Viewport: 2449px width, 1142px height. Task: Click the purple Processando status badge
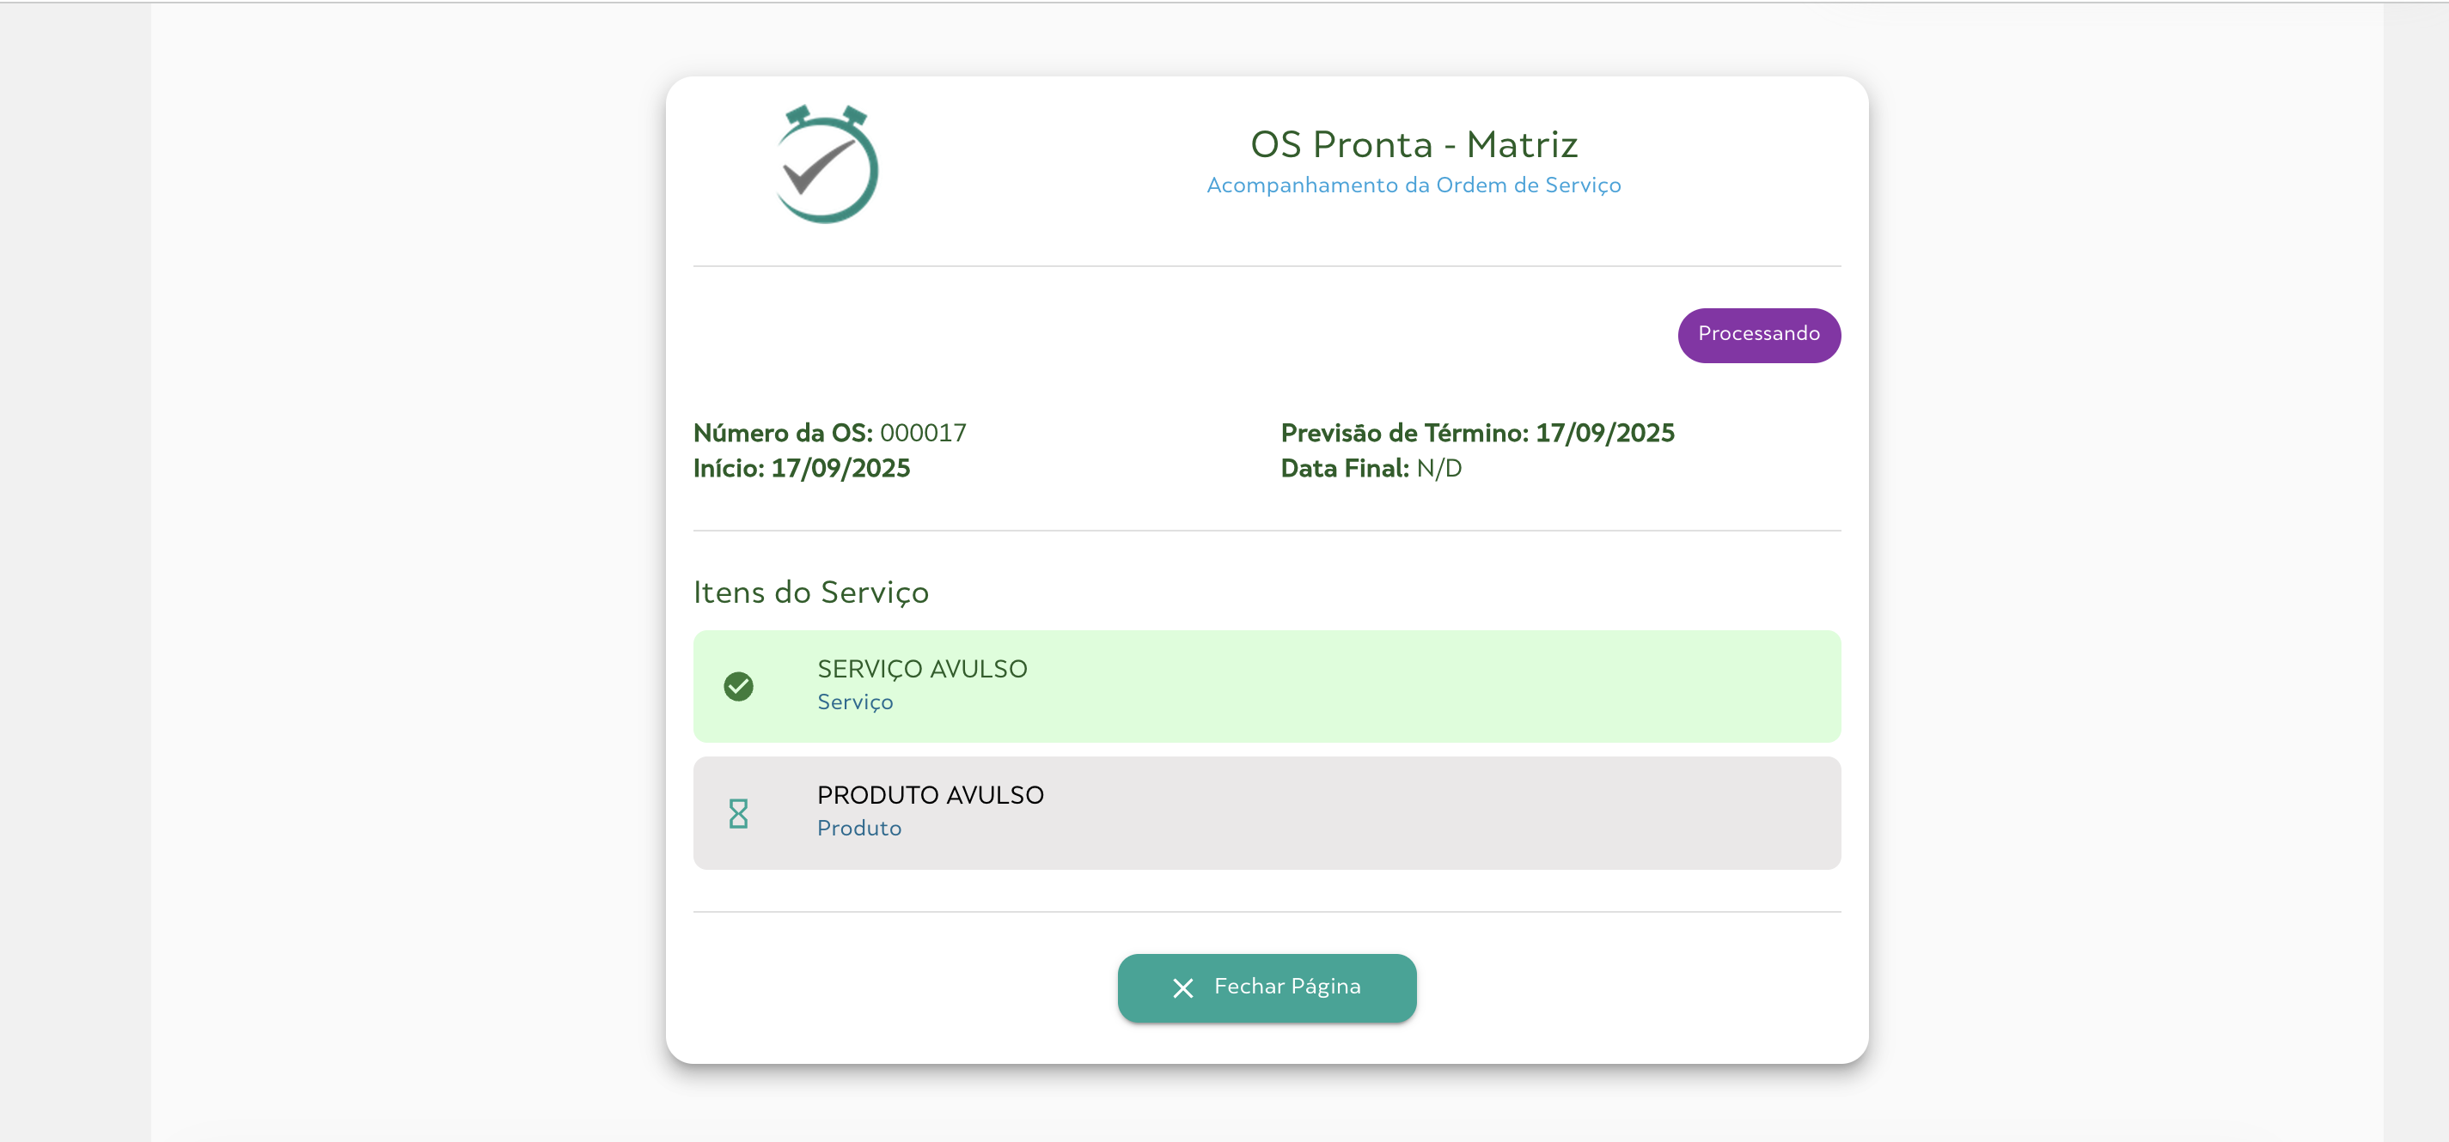tap(1758, 334)
